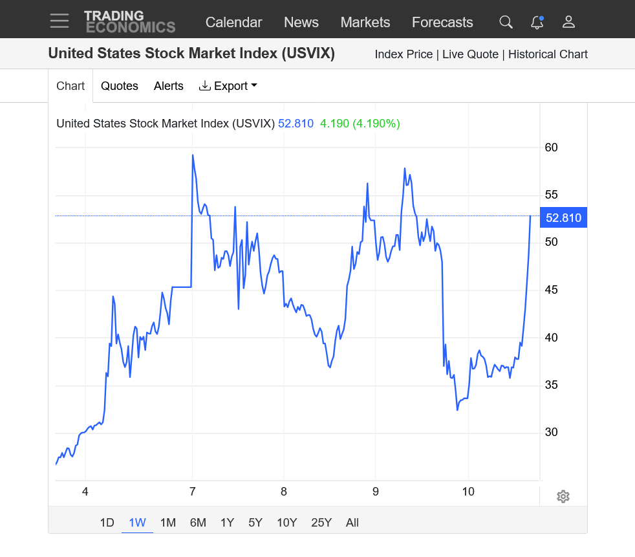Choose the 25Y time range

click(x=321, y=523)
